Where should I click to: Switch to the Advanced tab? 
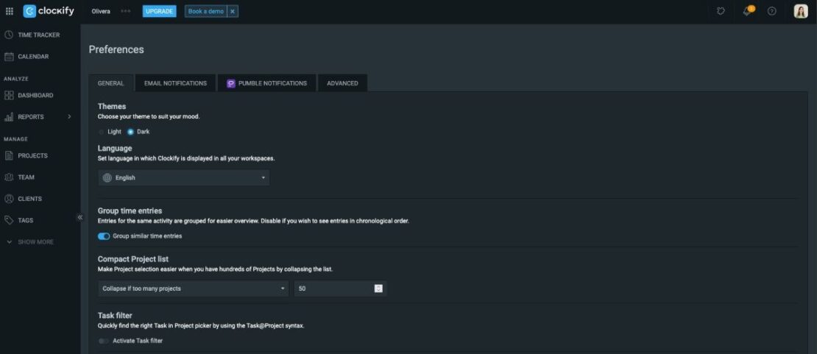[342, 83]
